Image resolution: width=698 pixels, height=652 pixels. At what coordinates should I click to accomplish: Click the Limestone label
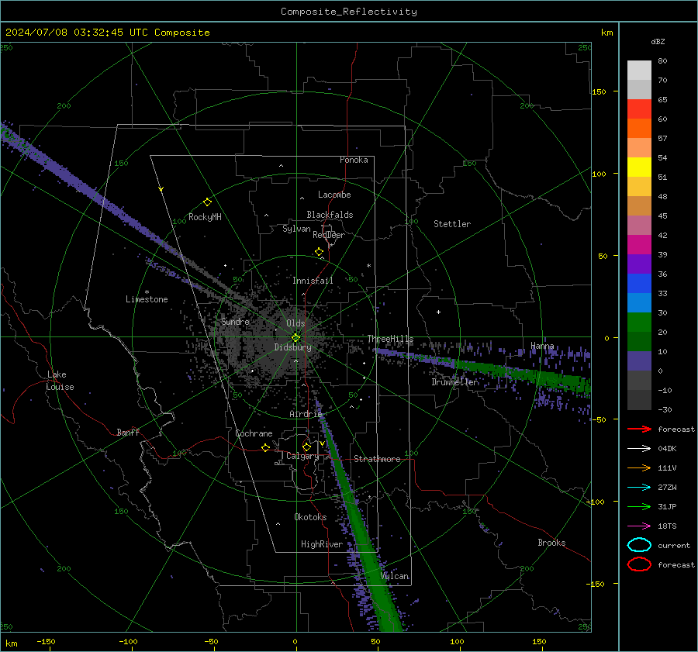pyautogui.click(x=147, y=299)
